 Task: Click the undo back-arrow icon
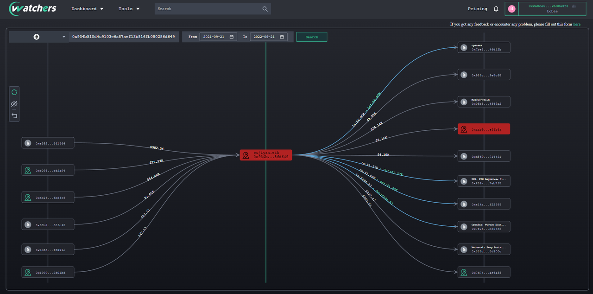pyautogui.click(x=14, y=115)
